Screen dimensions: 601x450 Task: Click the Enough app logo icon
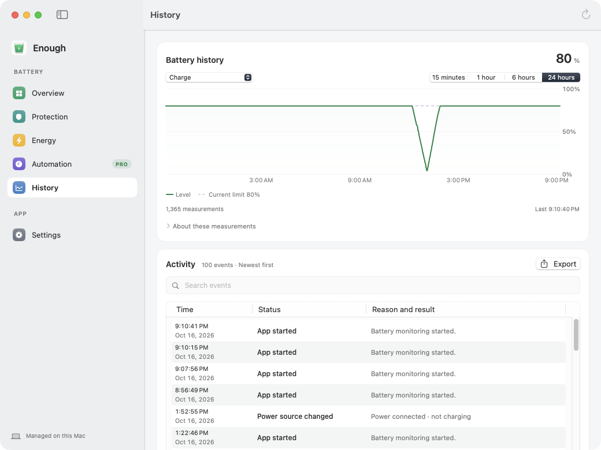pyautogui.click(x=18, y=48)
